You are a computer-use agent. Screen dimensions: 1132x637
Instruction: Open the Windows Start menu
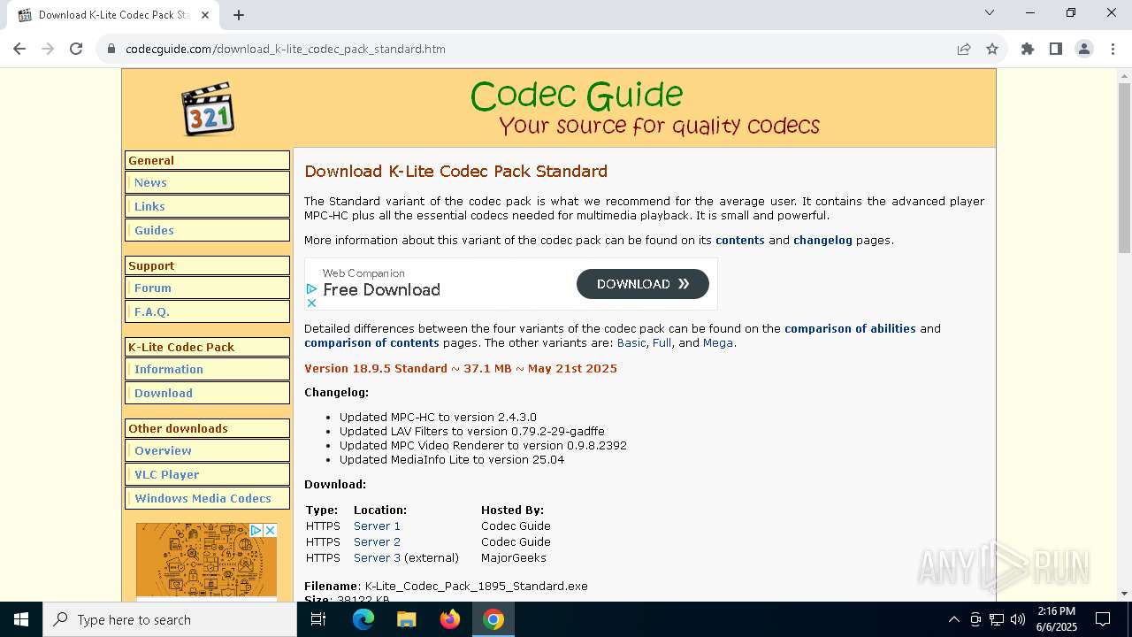pos(21,619)
